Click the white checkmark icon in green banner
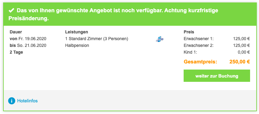Viewport: 259px width, 114px height. pyautogui.click(x=11, y=11)
